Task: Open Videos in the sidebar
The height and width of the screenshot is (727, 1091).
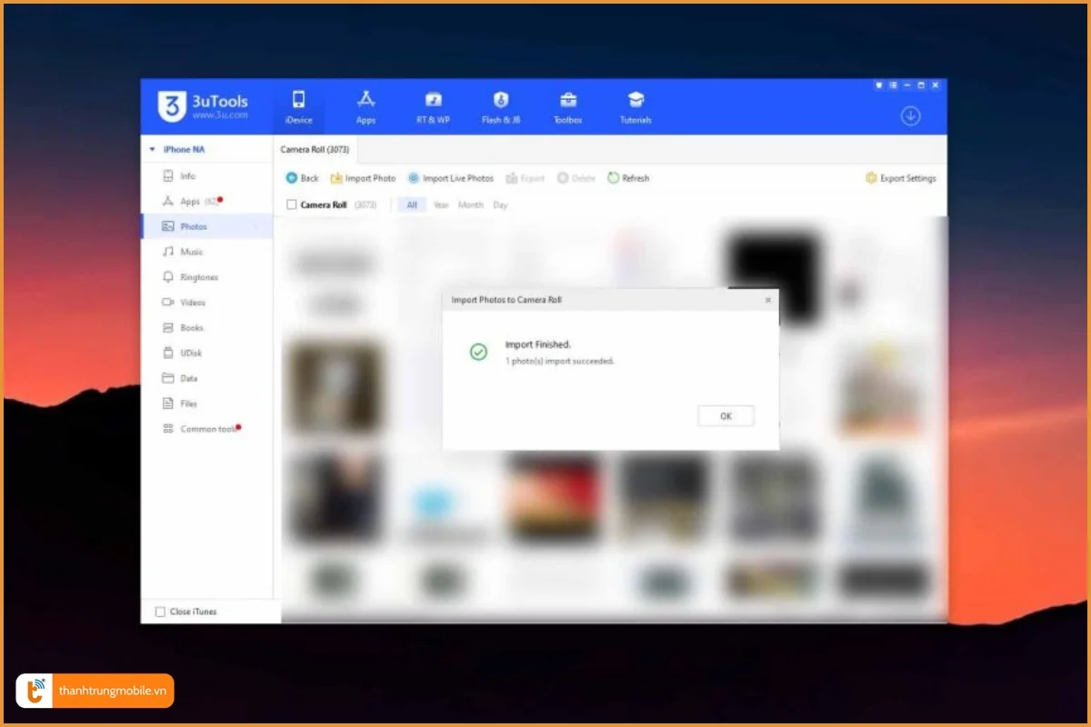Action: pos(192,303)
